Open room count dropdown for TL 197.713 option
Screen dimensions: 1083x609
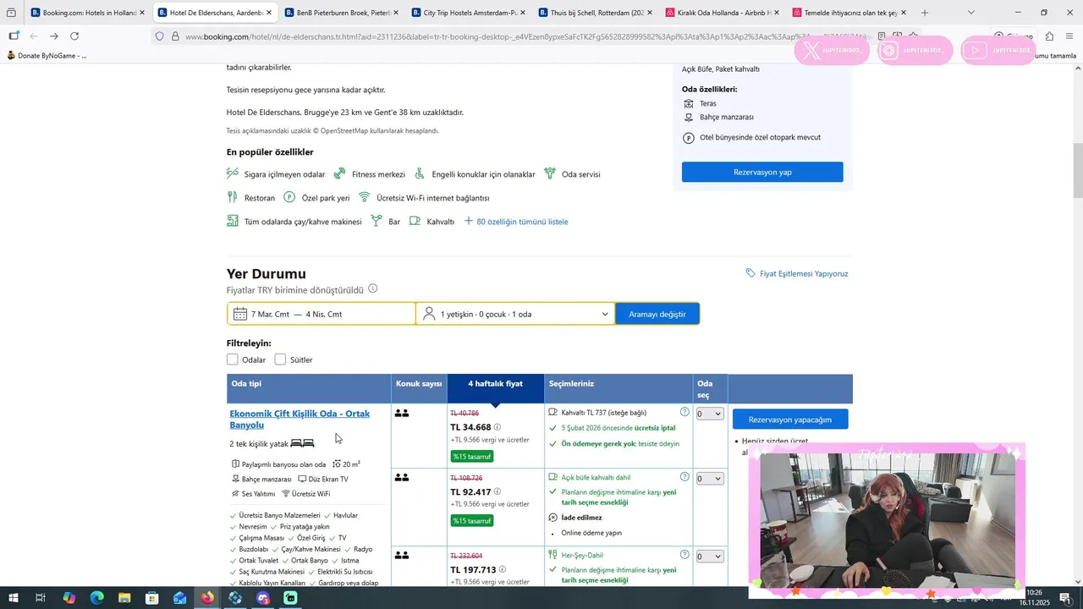(709, 557)
